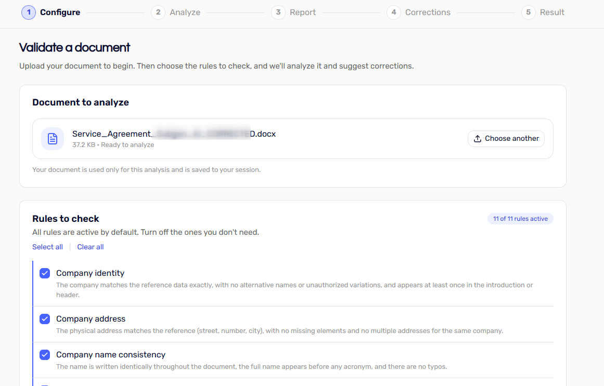Click the upload arrow icon

pyautogui.click(x=477, y=139)
